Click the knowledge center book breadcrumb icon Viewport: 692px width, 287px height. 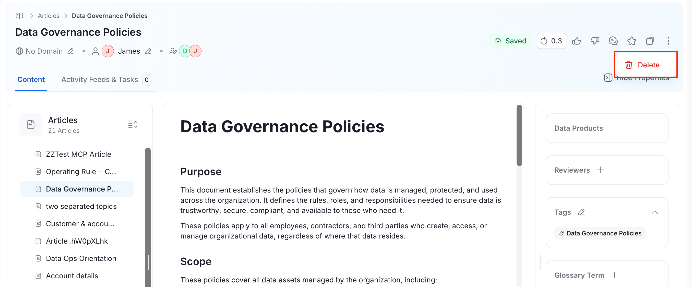(x=19, y=16)
